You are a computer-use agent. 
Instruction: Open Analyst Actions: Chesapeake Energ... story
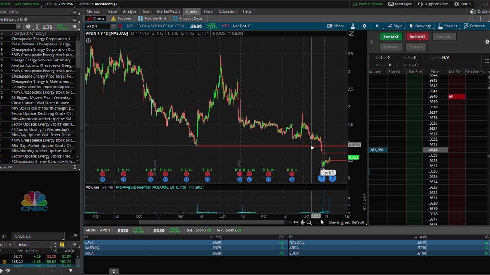pyautogui.click(x=42, y=66)
